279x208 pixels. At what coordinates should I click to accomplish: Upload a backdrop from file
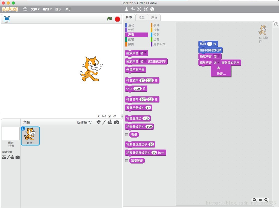coord(13,157)
